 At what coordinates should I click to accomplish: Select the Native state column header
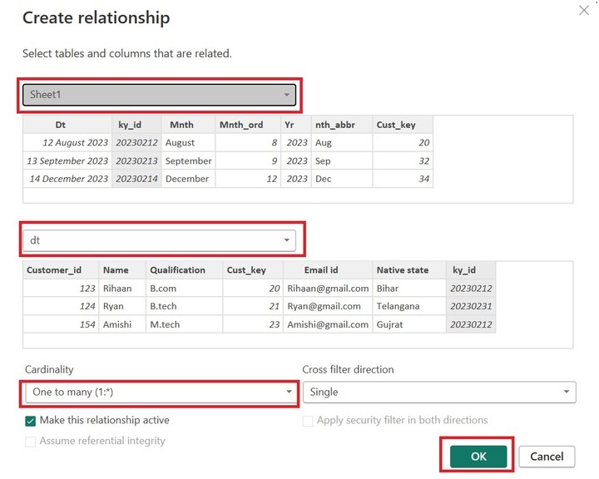[x=403, y=270]
